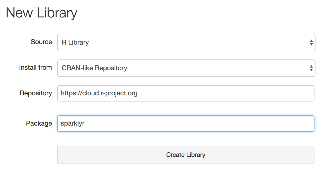Open the Source dropdown
This screenshot has height=182, width=333.
(x=186, y=43)
